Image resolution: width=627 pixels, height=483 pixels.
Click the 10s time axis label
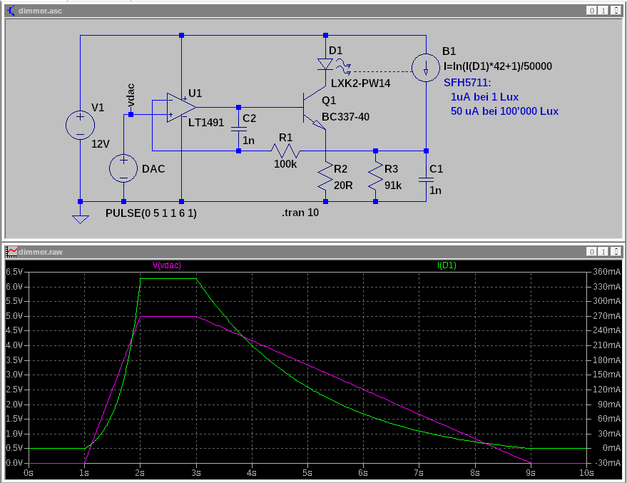586,473
